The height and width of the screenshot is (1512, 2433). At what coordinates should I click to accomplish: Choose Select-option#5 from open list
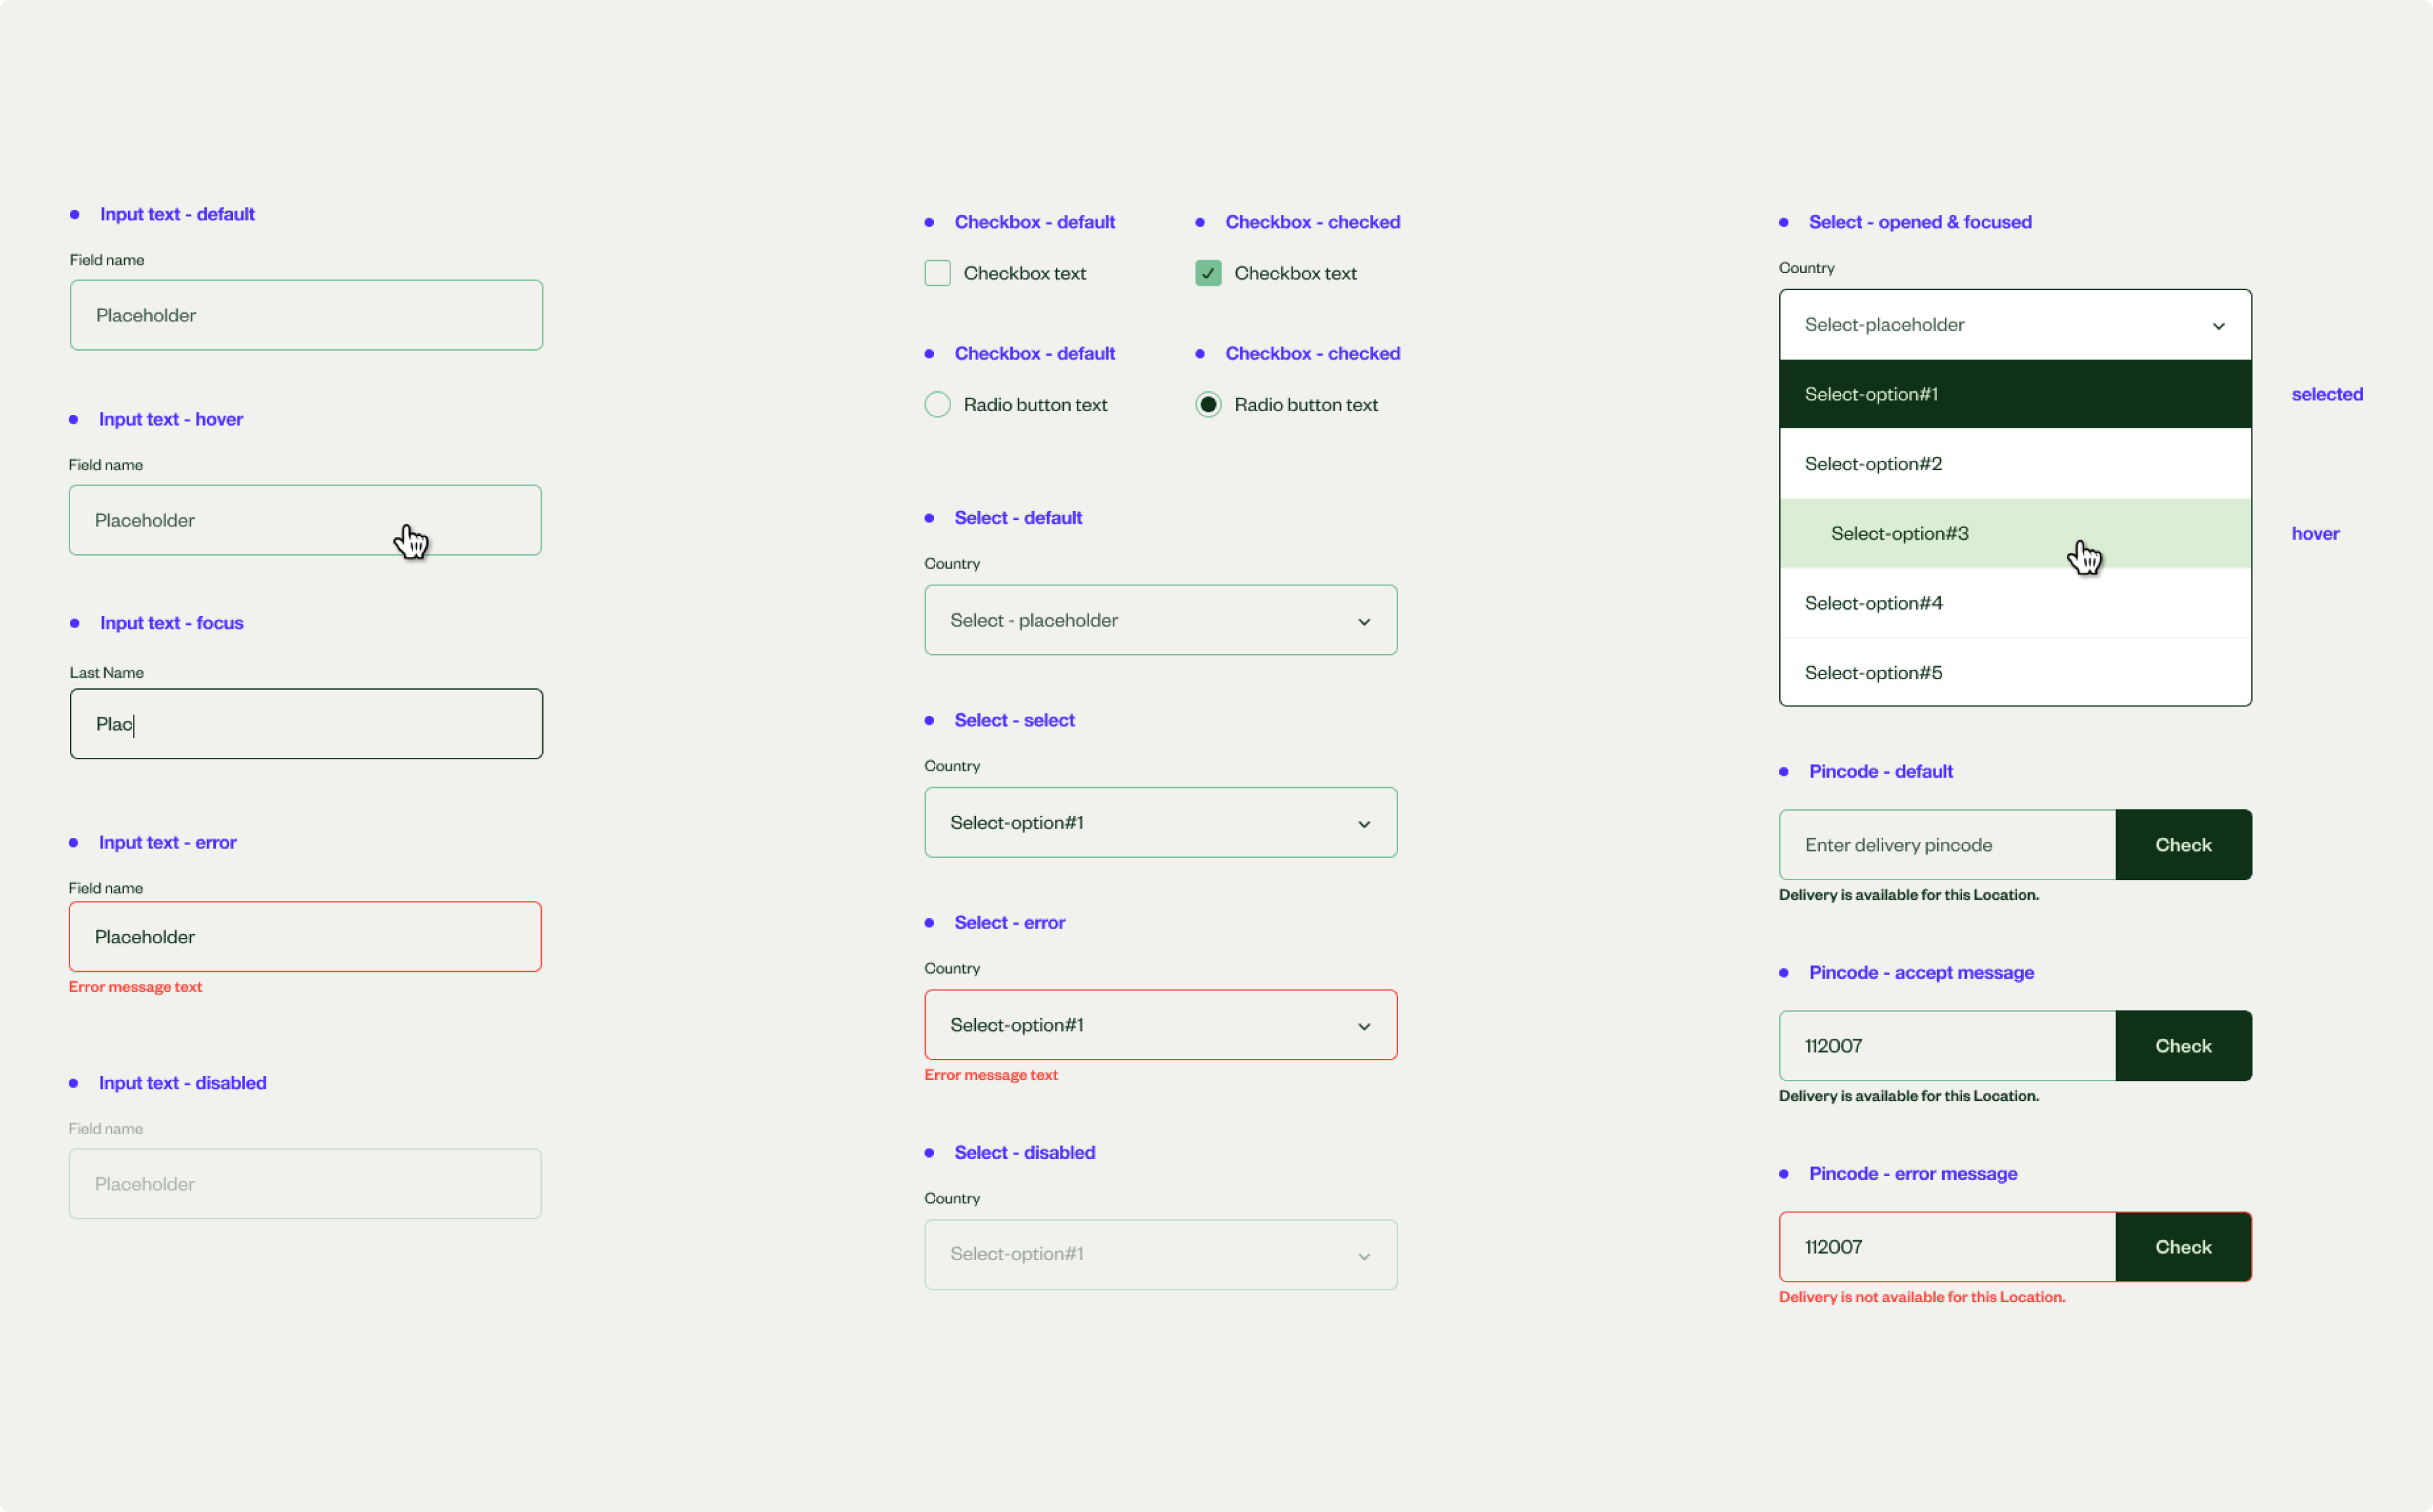coord(2014,672)
